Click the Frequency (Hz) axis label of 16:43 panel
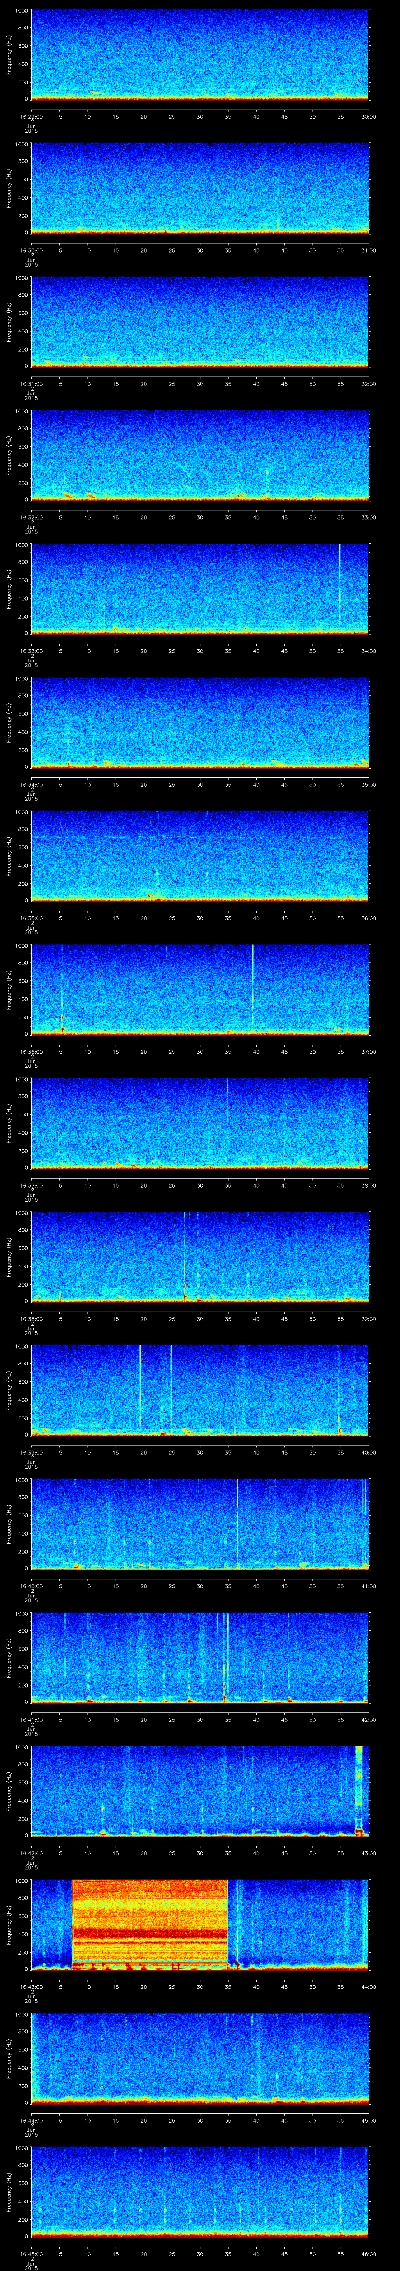The image size is (400, 2271). click(x=9, y=1925)
